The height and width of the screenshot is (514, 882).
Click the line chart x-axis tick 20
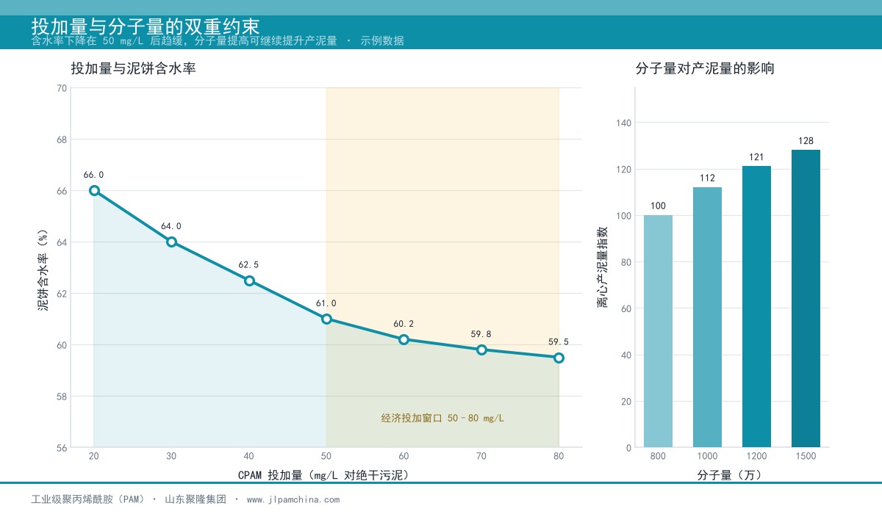point(94,456)
